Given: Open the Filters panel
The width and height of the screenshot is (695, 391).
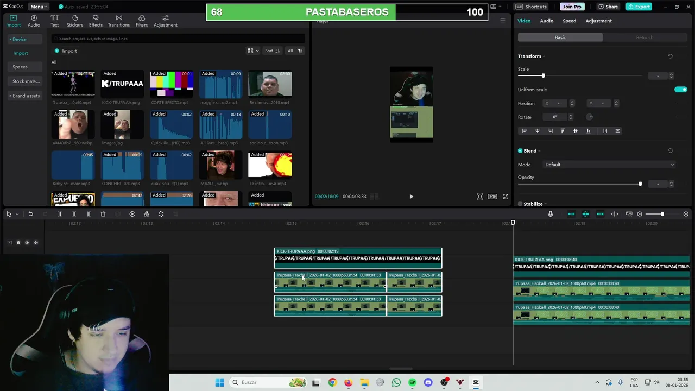Looking at the screenshot, I should pos(142,21).
